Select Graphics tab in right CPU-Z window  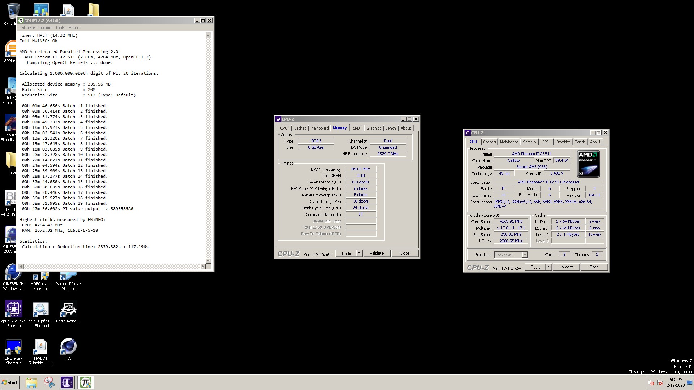coord(563,142)
